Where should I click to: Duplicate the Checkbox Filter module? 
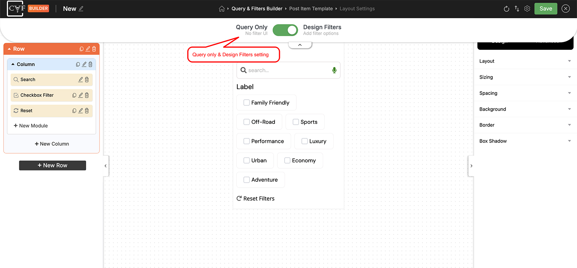click(x=74, y=95)
